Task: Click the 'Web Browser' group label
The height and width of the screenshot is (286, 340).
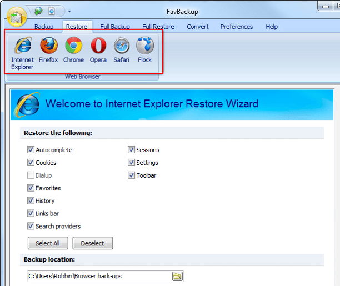Action: (x=83, y=77)
